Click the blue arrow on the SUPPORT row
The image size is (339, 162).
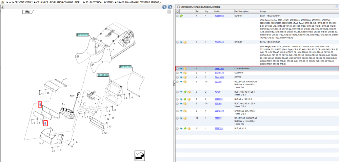(x=181, y=73)
